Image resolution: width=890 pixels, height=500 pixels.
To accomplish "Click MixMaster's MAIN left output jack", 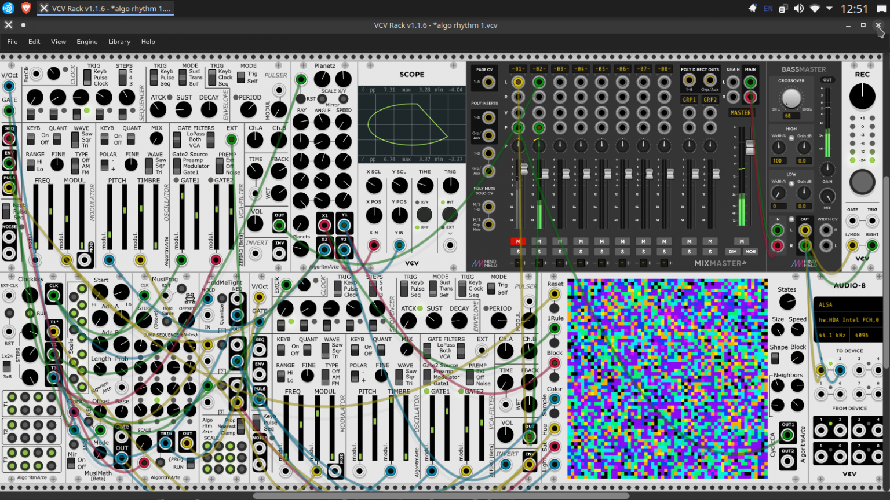I will point(750,82).
